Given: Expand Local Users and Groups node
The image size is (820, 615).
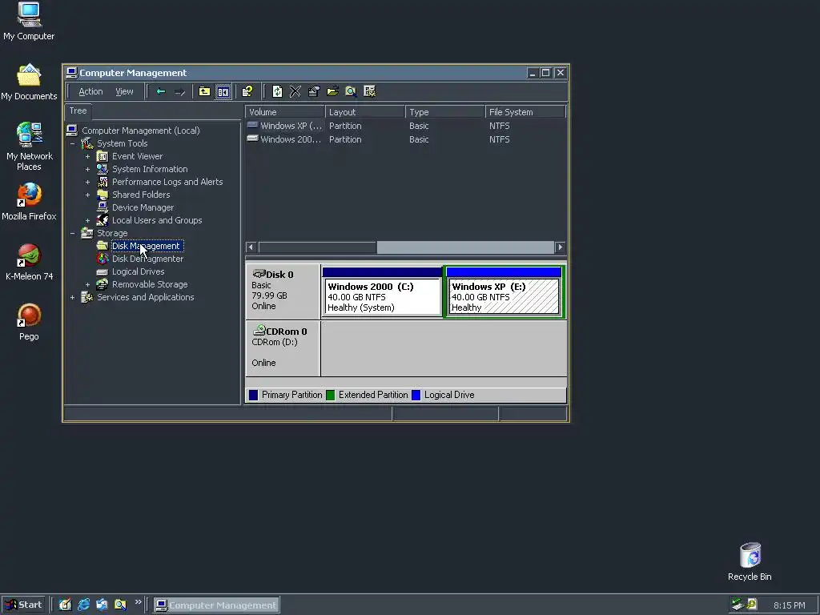Looking at the screenshot, I should (87, 221).
